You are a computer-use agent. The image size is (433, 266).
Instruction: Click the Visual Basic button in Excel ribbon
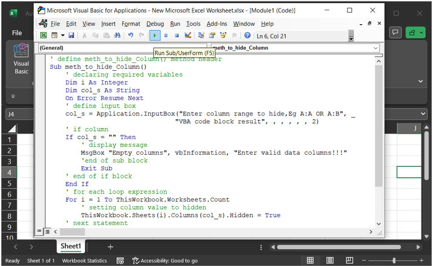[21, 59]
